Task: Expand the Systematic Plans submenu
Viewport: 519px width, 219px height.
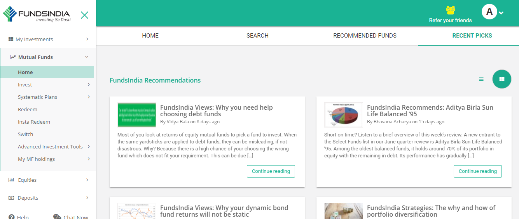Action: click(x=89, y=97)
